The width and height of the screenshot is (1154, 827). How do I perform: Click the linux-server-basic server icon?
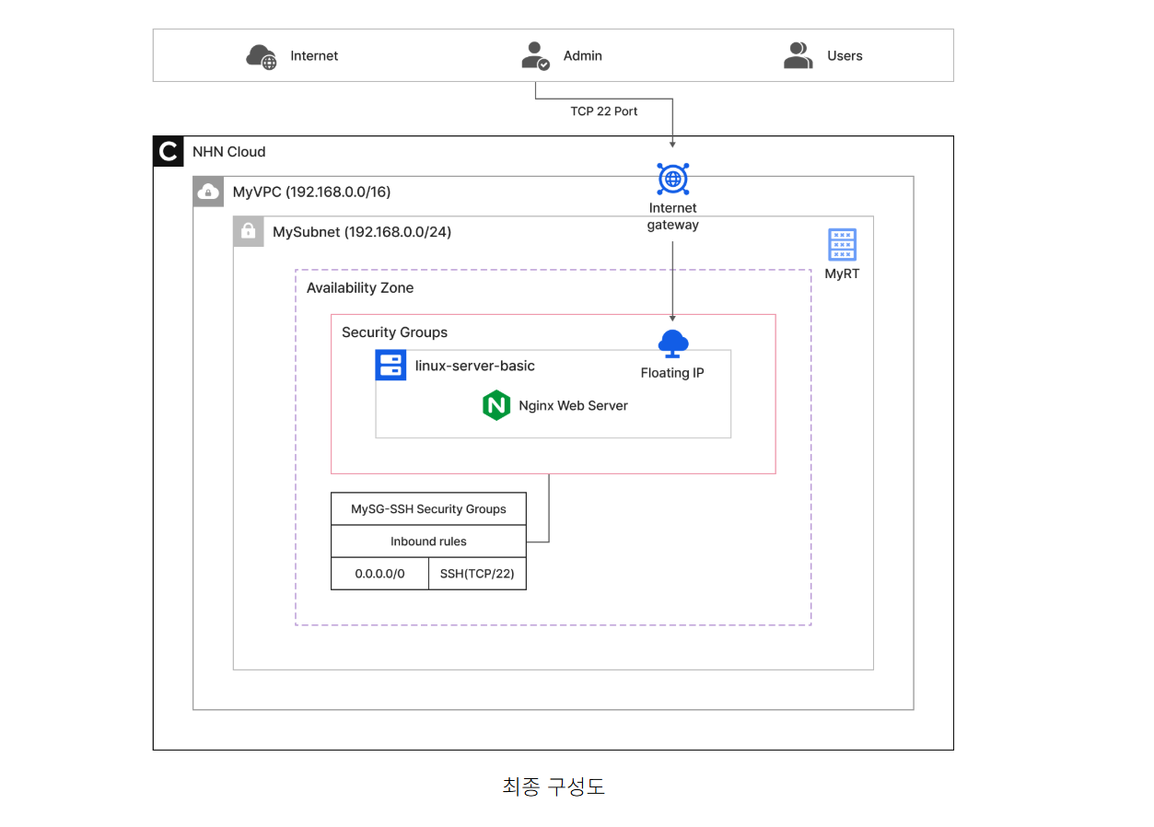click(x=390, y=365)
